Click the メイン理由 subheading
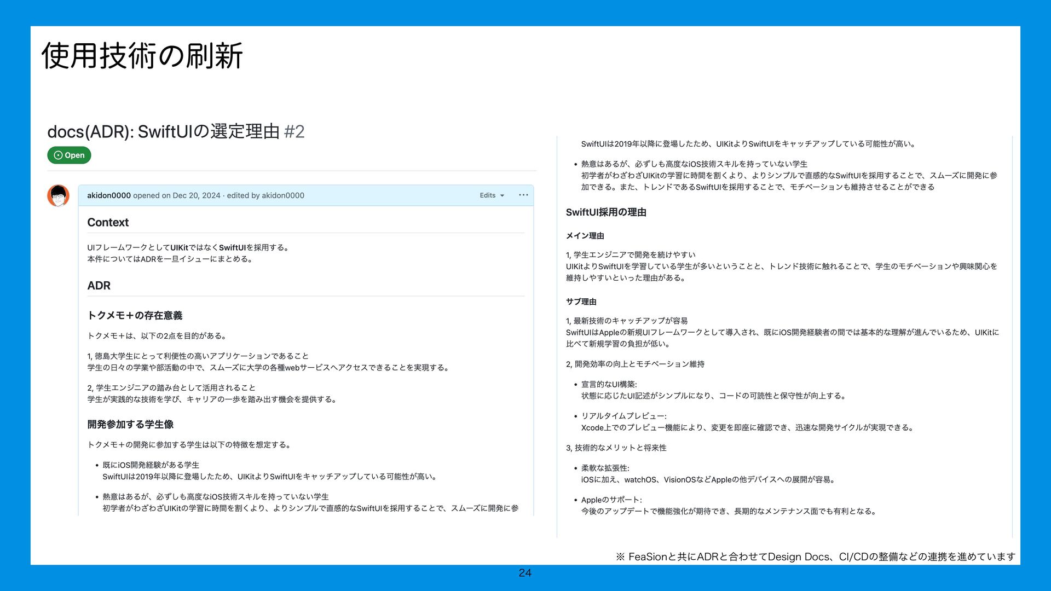The width and height of the screenshot is (1051, 591). 585,236
